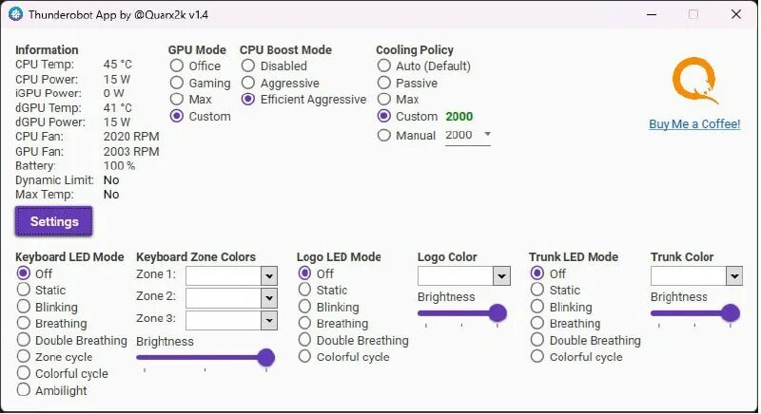Click the keyboard Brightness slider handle
Image resolution: width=761 pixels, height=414 pixels.
pos(266,357)
